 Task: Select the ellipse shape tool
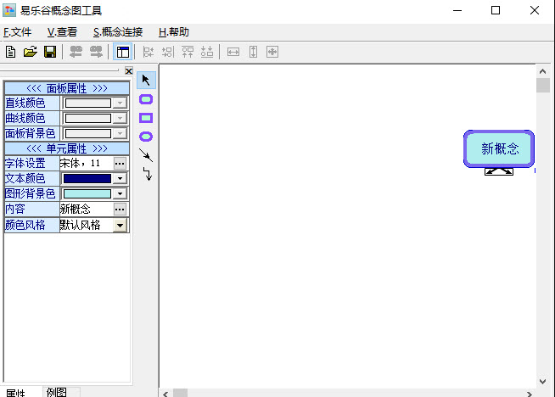(146, 137)
